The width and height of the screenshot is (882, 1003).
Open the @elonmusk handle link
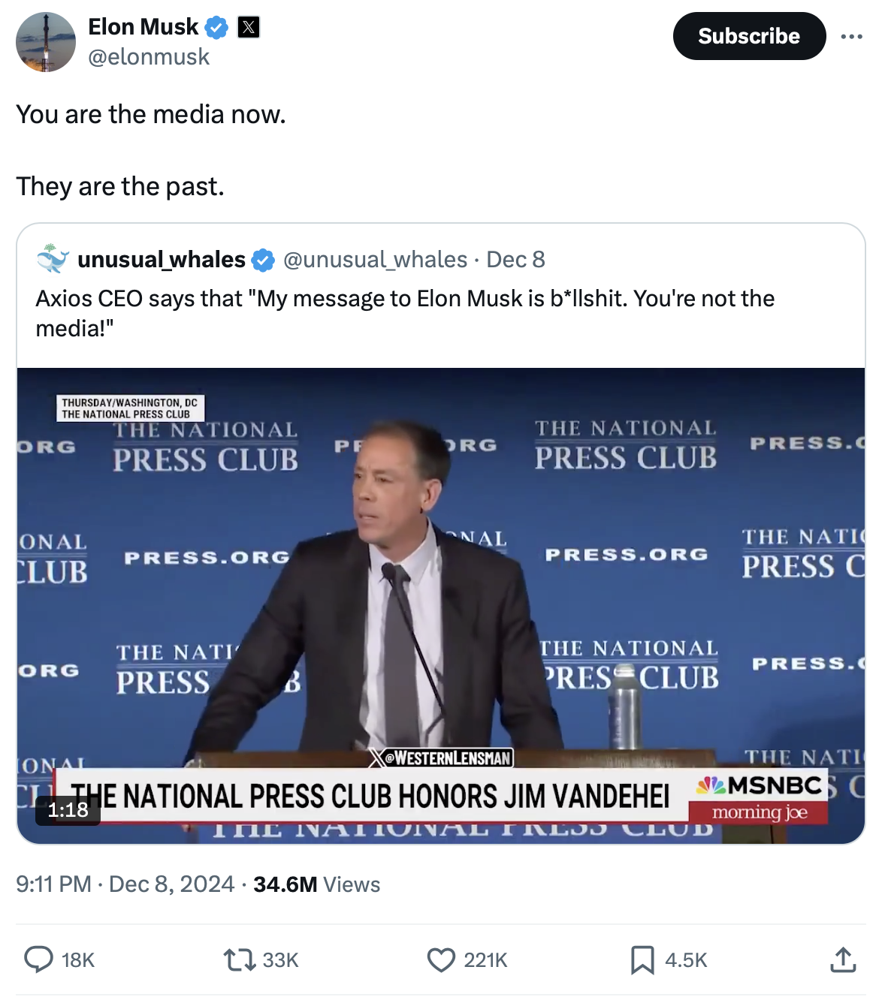coord(149,57)
